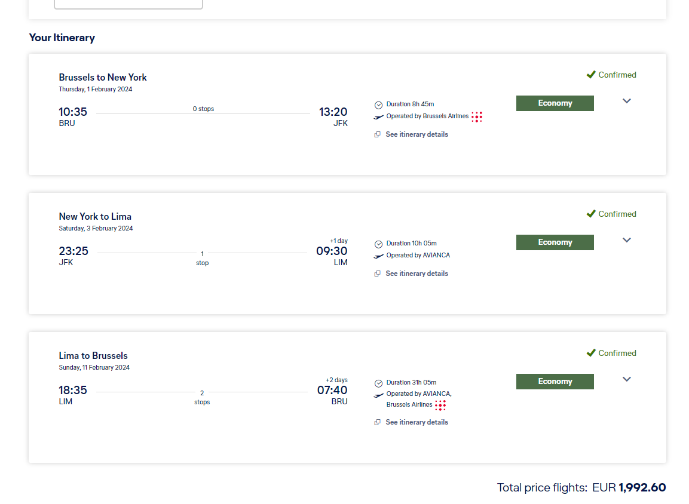The image size is (689, 504).
Task: Open See itinerary details for New York to Lima
Action: [x=417, y=273]
